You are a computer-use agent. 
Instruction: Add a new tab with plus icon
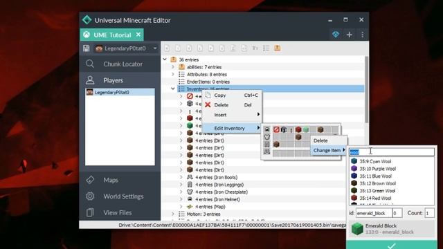tap(350, 35)
